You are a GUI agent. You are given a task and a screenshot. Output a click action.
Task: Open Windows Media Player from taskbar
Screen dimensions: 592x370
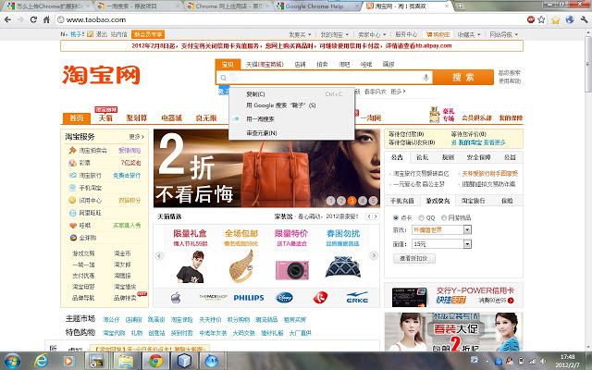tap(68, 361)
